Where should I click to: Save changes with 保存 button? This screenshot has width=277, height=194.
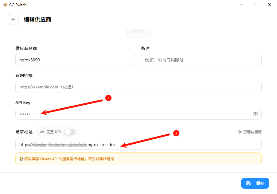click(255, 183)
